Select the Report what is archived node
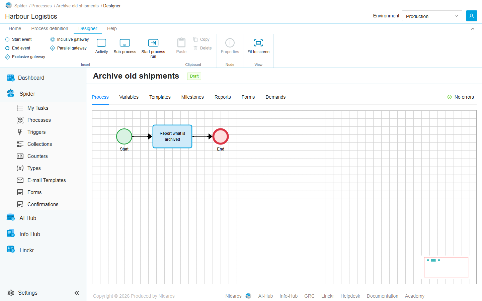 pos(172,136)
